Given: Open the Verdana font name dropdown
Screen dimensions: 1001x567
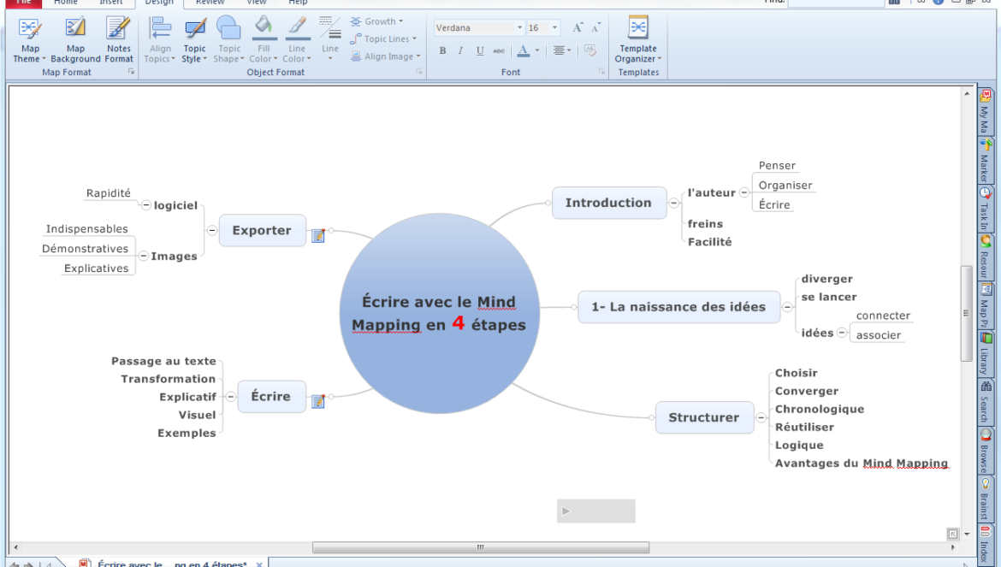Looking at the screenshot, I should tap(519, 28).
